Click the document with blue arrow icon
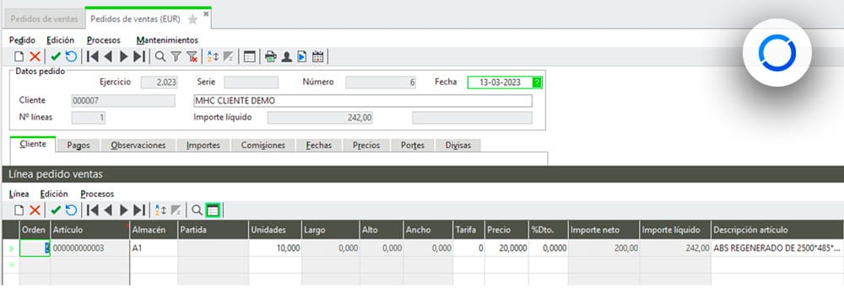This screenshot has width=844, height=303. 302,56
